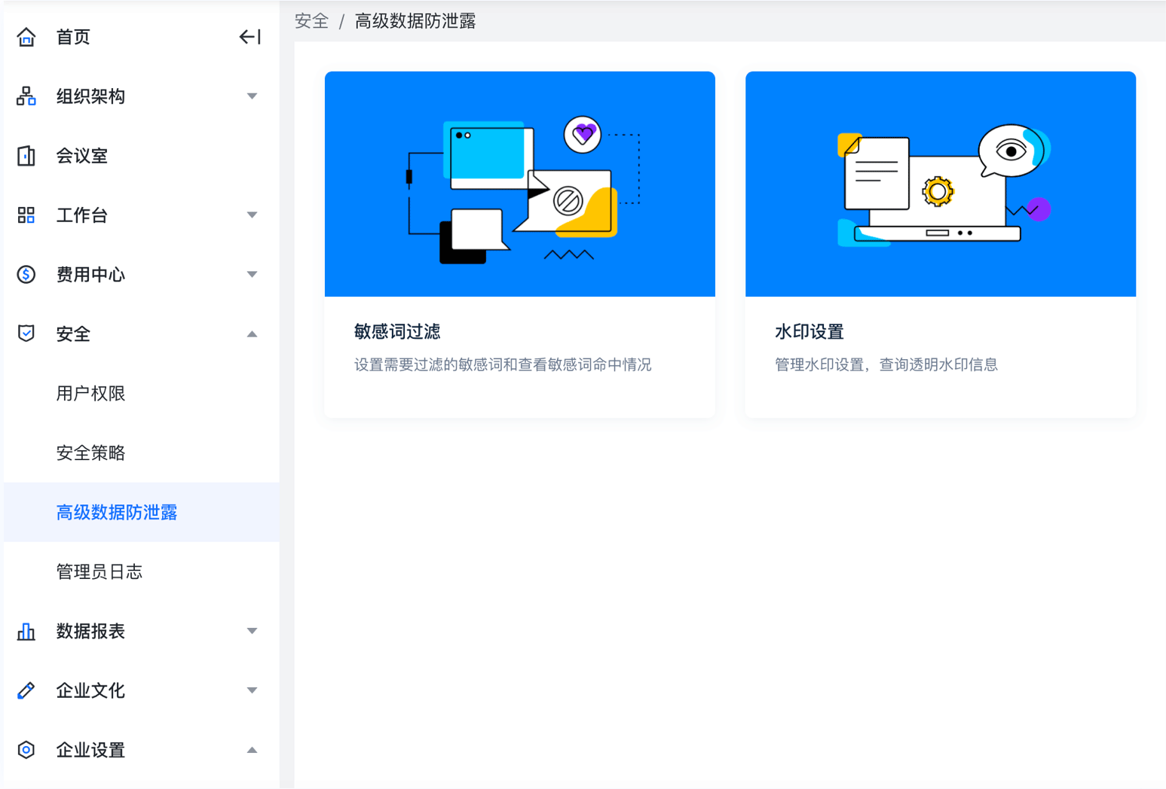The width and height of the screenshot is (1166, 789).
Task: Click the 安全 breadcrumb link
Action: (x=311, y=21)
